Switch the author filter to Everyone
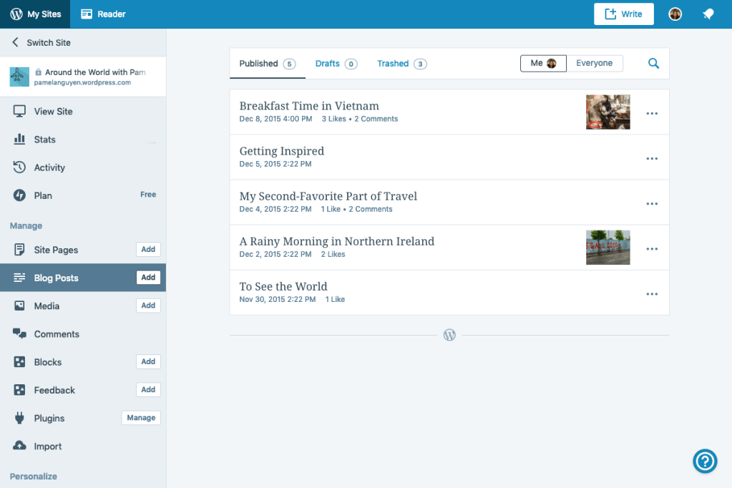732x488 pixels. point(595,64)
